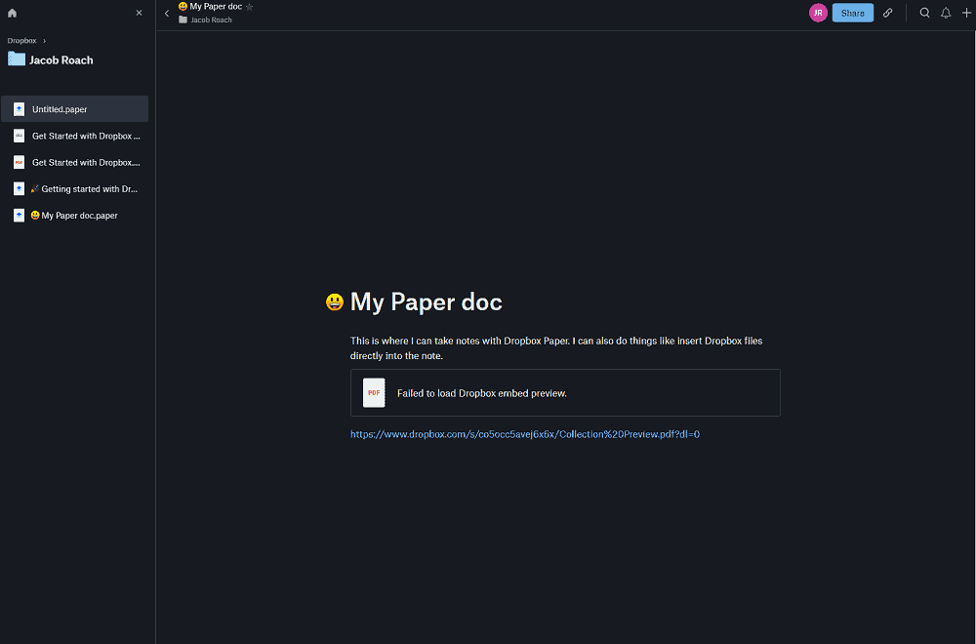Click the My Paper doc title in header
The width and height of the screenshot is (976, 644).
click(x=216, y=6)
